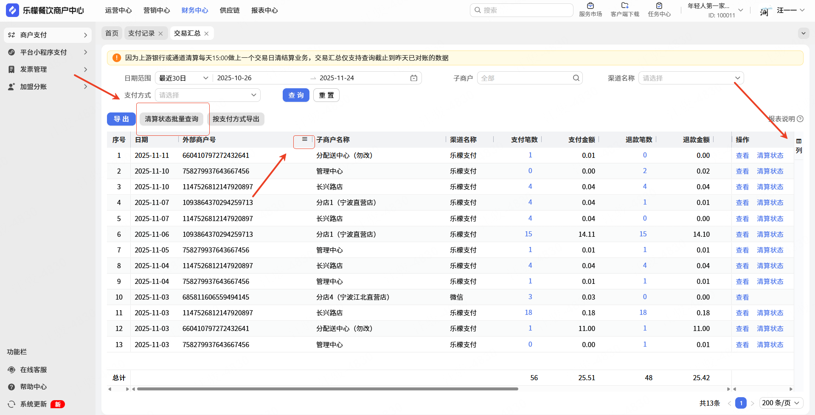Click the 客户端下载 download icon
Screen dimensions: 815x415
tap(624, 6)
